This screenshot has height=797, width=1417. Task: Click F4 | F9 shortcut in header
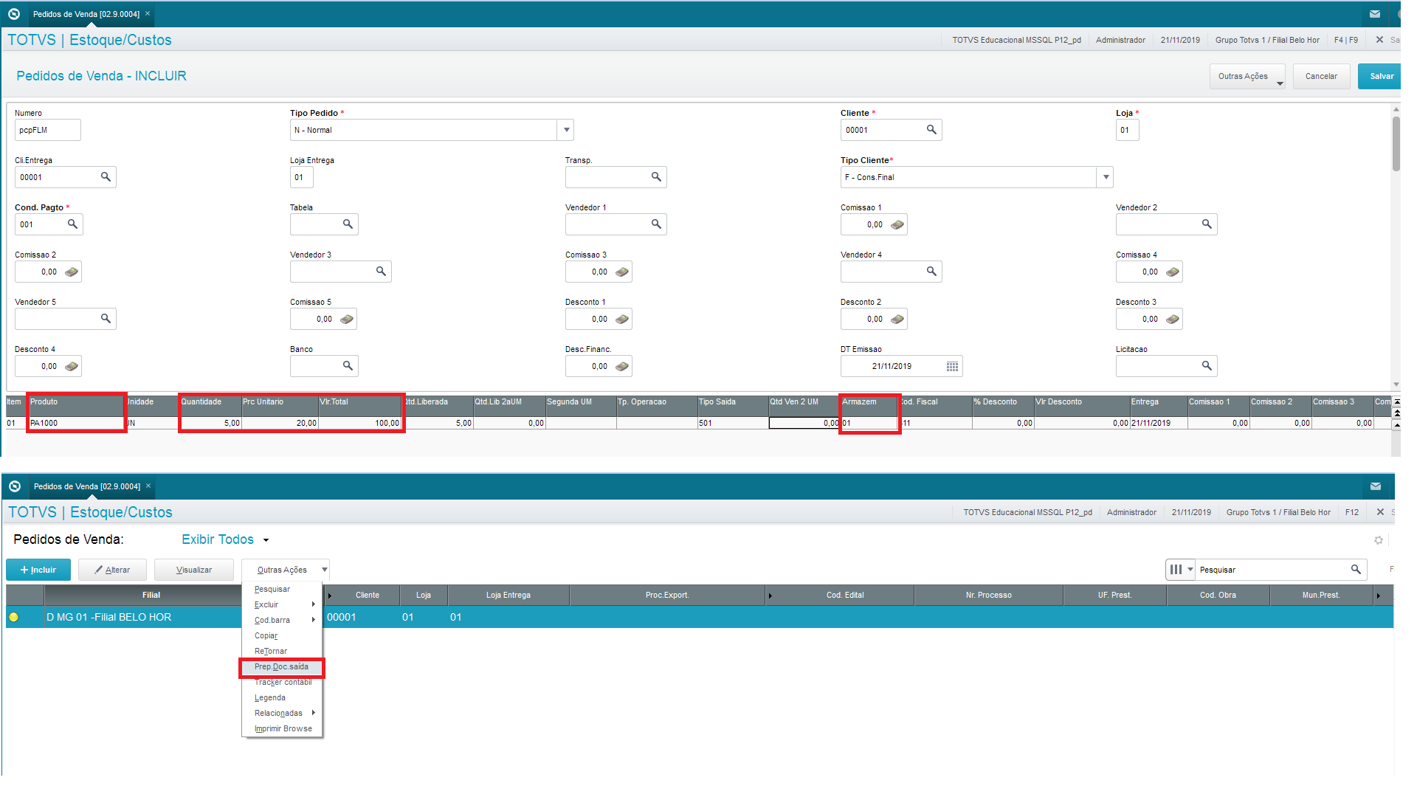(x=1346, y=40)
